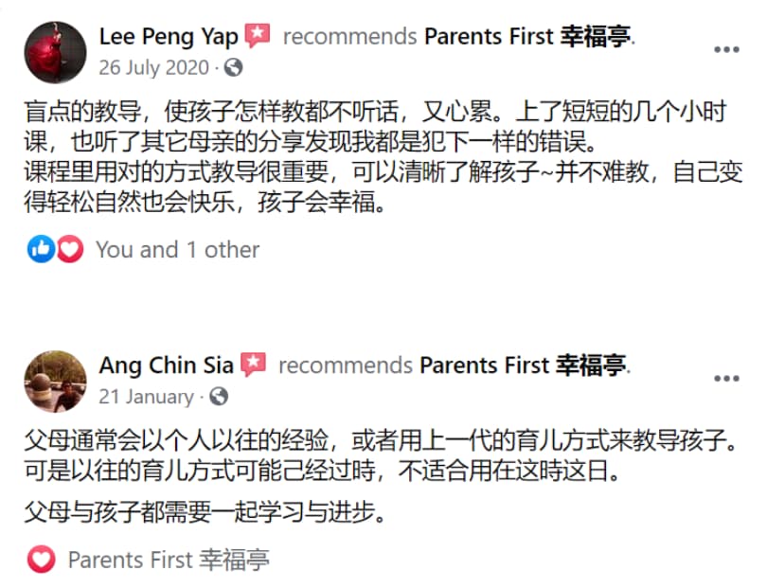The width and height of the screenshot is (767, 588).
Task: Click globe privacy icon next to 26 July 2020
Action: (233, 67)
